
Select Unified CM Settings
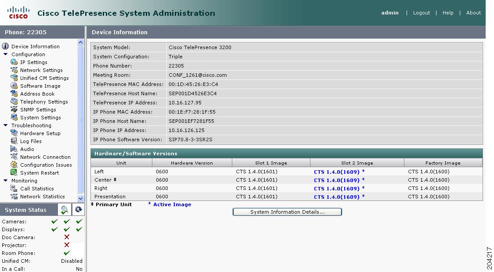click(x=44, y=78)
